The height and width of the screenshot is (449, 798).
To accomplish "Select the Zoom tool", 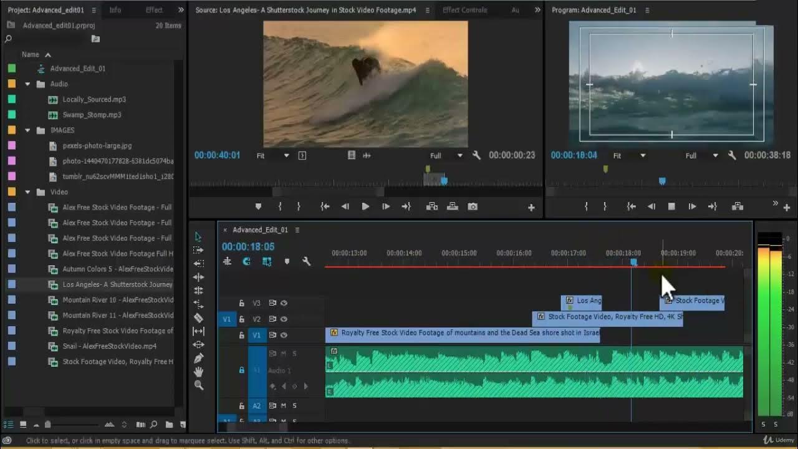I will 198,385.
